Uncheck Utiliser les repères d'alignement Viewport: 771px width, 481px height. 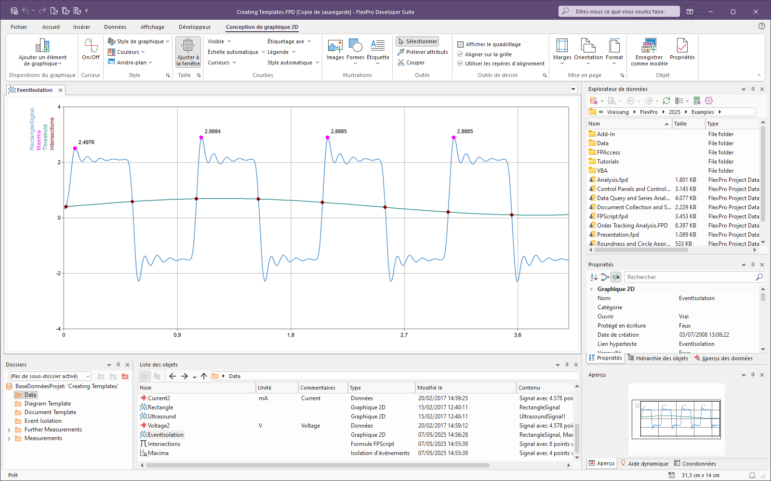(x=460, y=63)
